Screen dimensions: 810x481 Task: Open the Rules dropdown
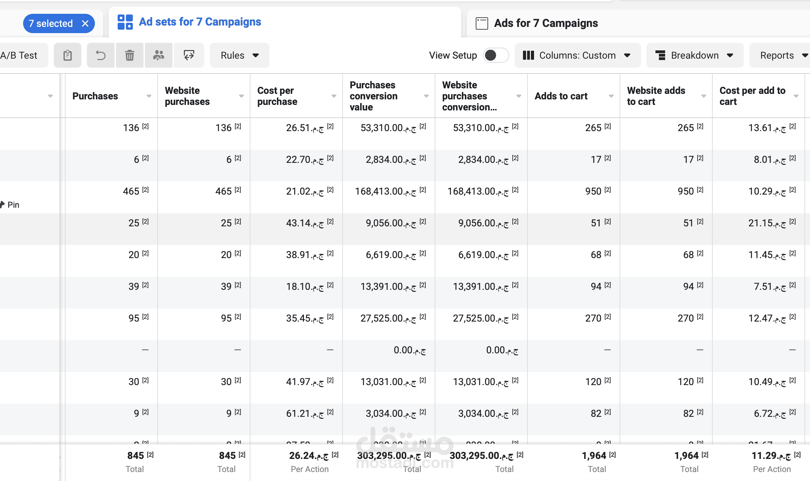pos(239,55)
